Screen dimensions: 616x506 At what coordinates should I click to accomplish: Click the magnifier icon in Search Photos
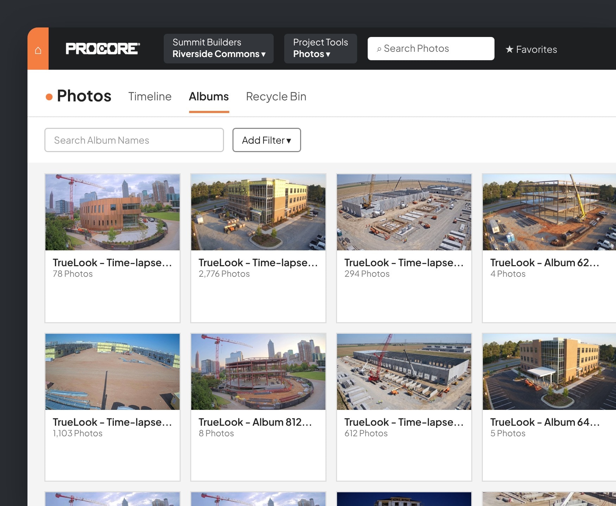pyautogui.click(x=379, y=49)
